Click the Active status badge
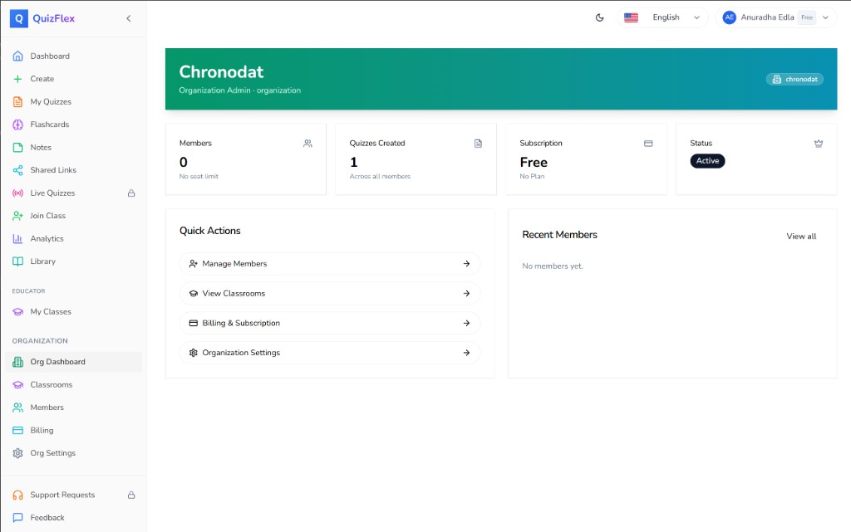This screenshot has height=532, width=851. [707, 161]
